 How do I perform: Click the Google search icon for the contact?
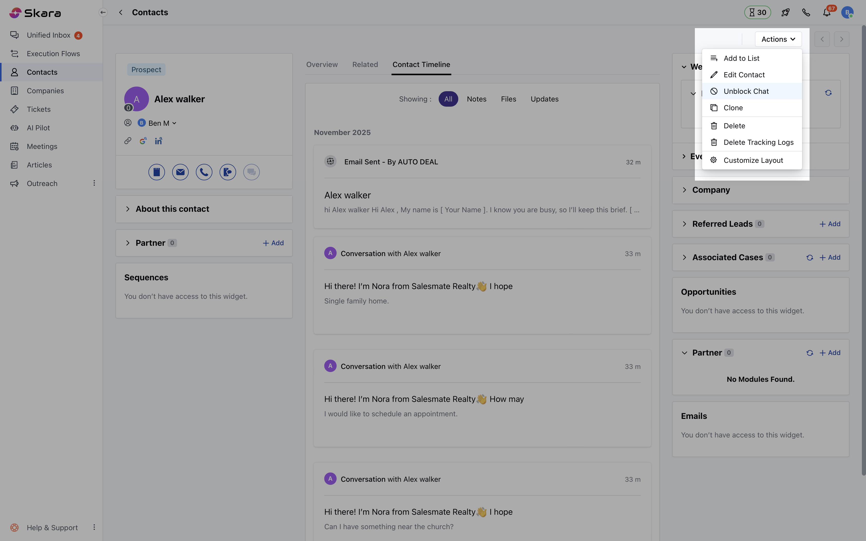coord(143,141)
